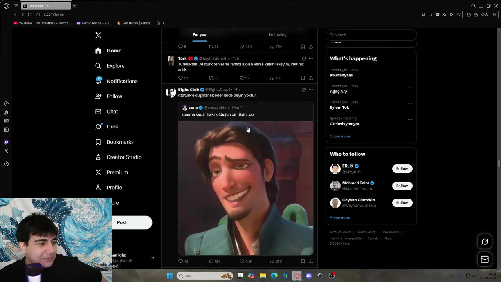Click the X logo in sidebar

[x=98, y=35]
